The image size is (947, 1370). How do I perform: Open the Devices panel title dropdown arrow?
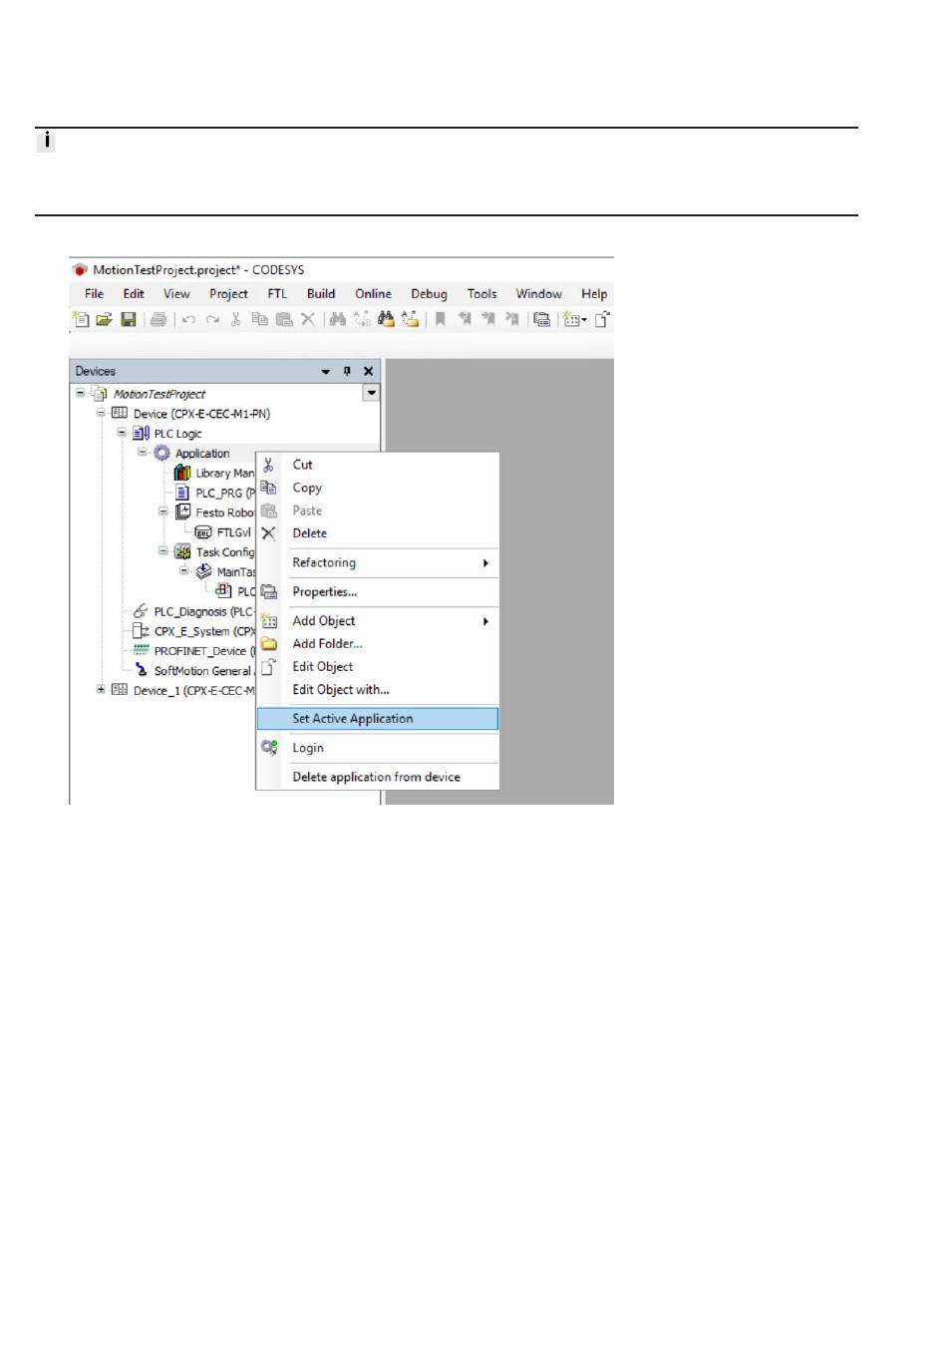(x=325, y=371)
